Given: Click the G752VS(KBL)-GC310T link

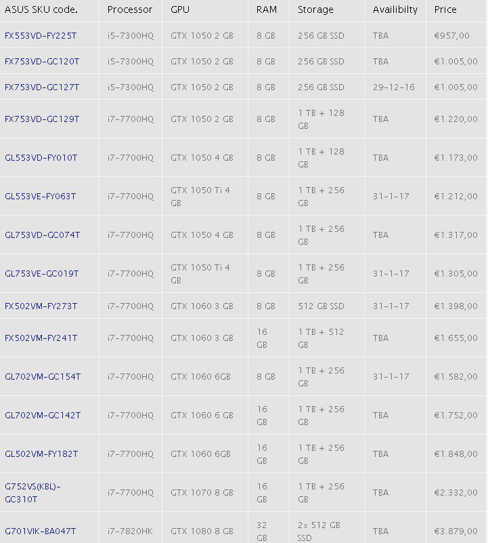Looking at the screenshot, I should [x=33, y=493].
